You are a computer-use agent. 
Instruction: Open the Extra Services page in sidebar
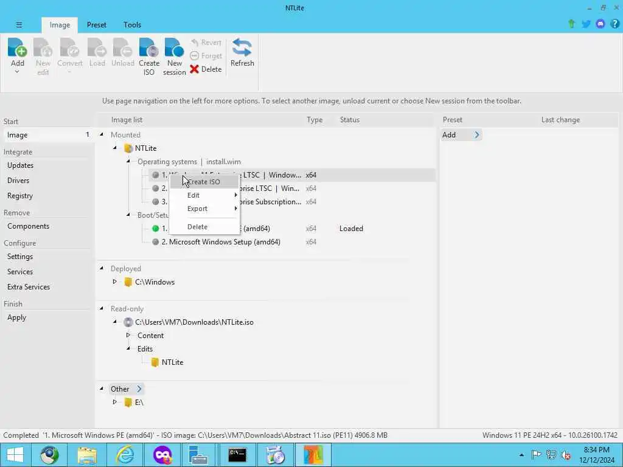pos(29,287)
